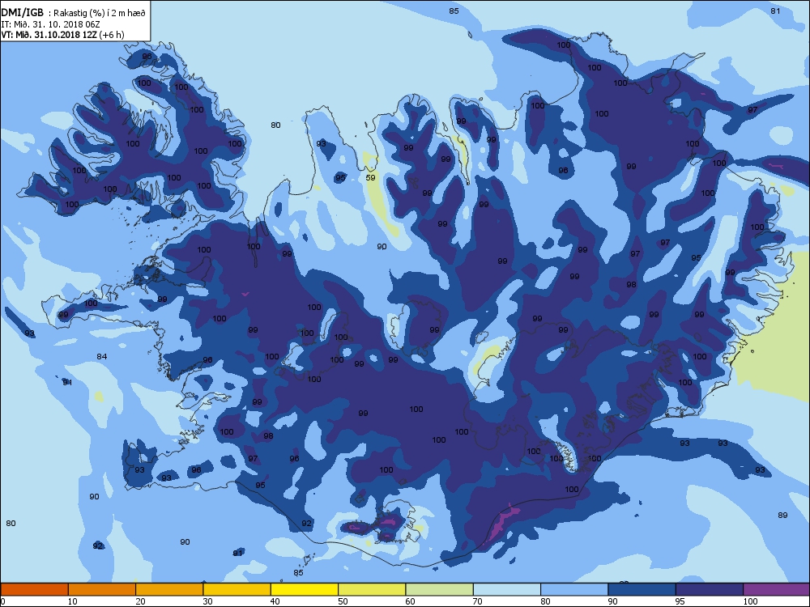This screenshot has width=810, height=607.
Task: Click the 'DMI/IGB' title text
Action: click(x=22, y=13)
